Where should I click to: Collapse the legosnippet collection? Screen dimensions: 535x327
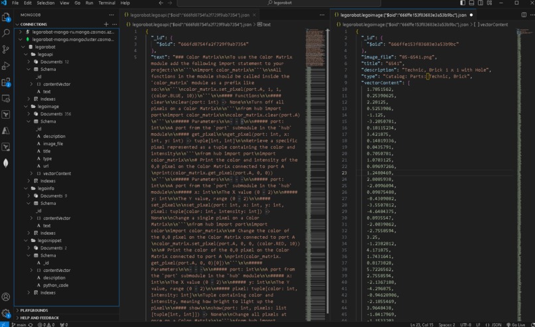pyautogui.click(x=26, y=241)
